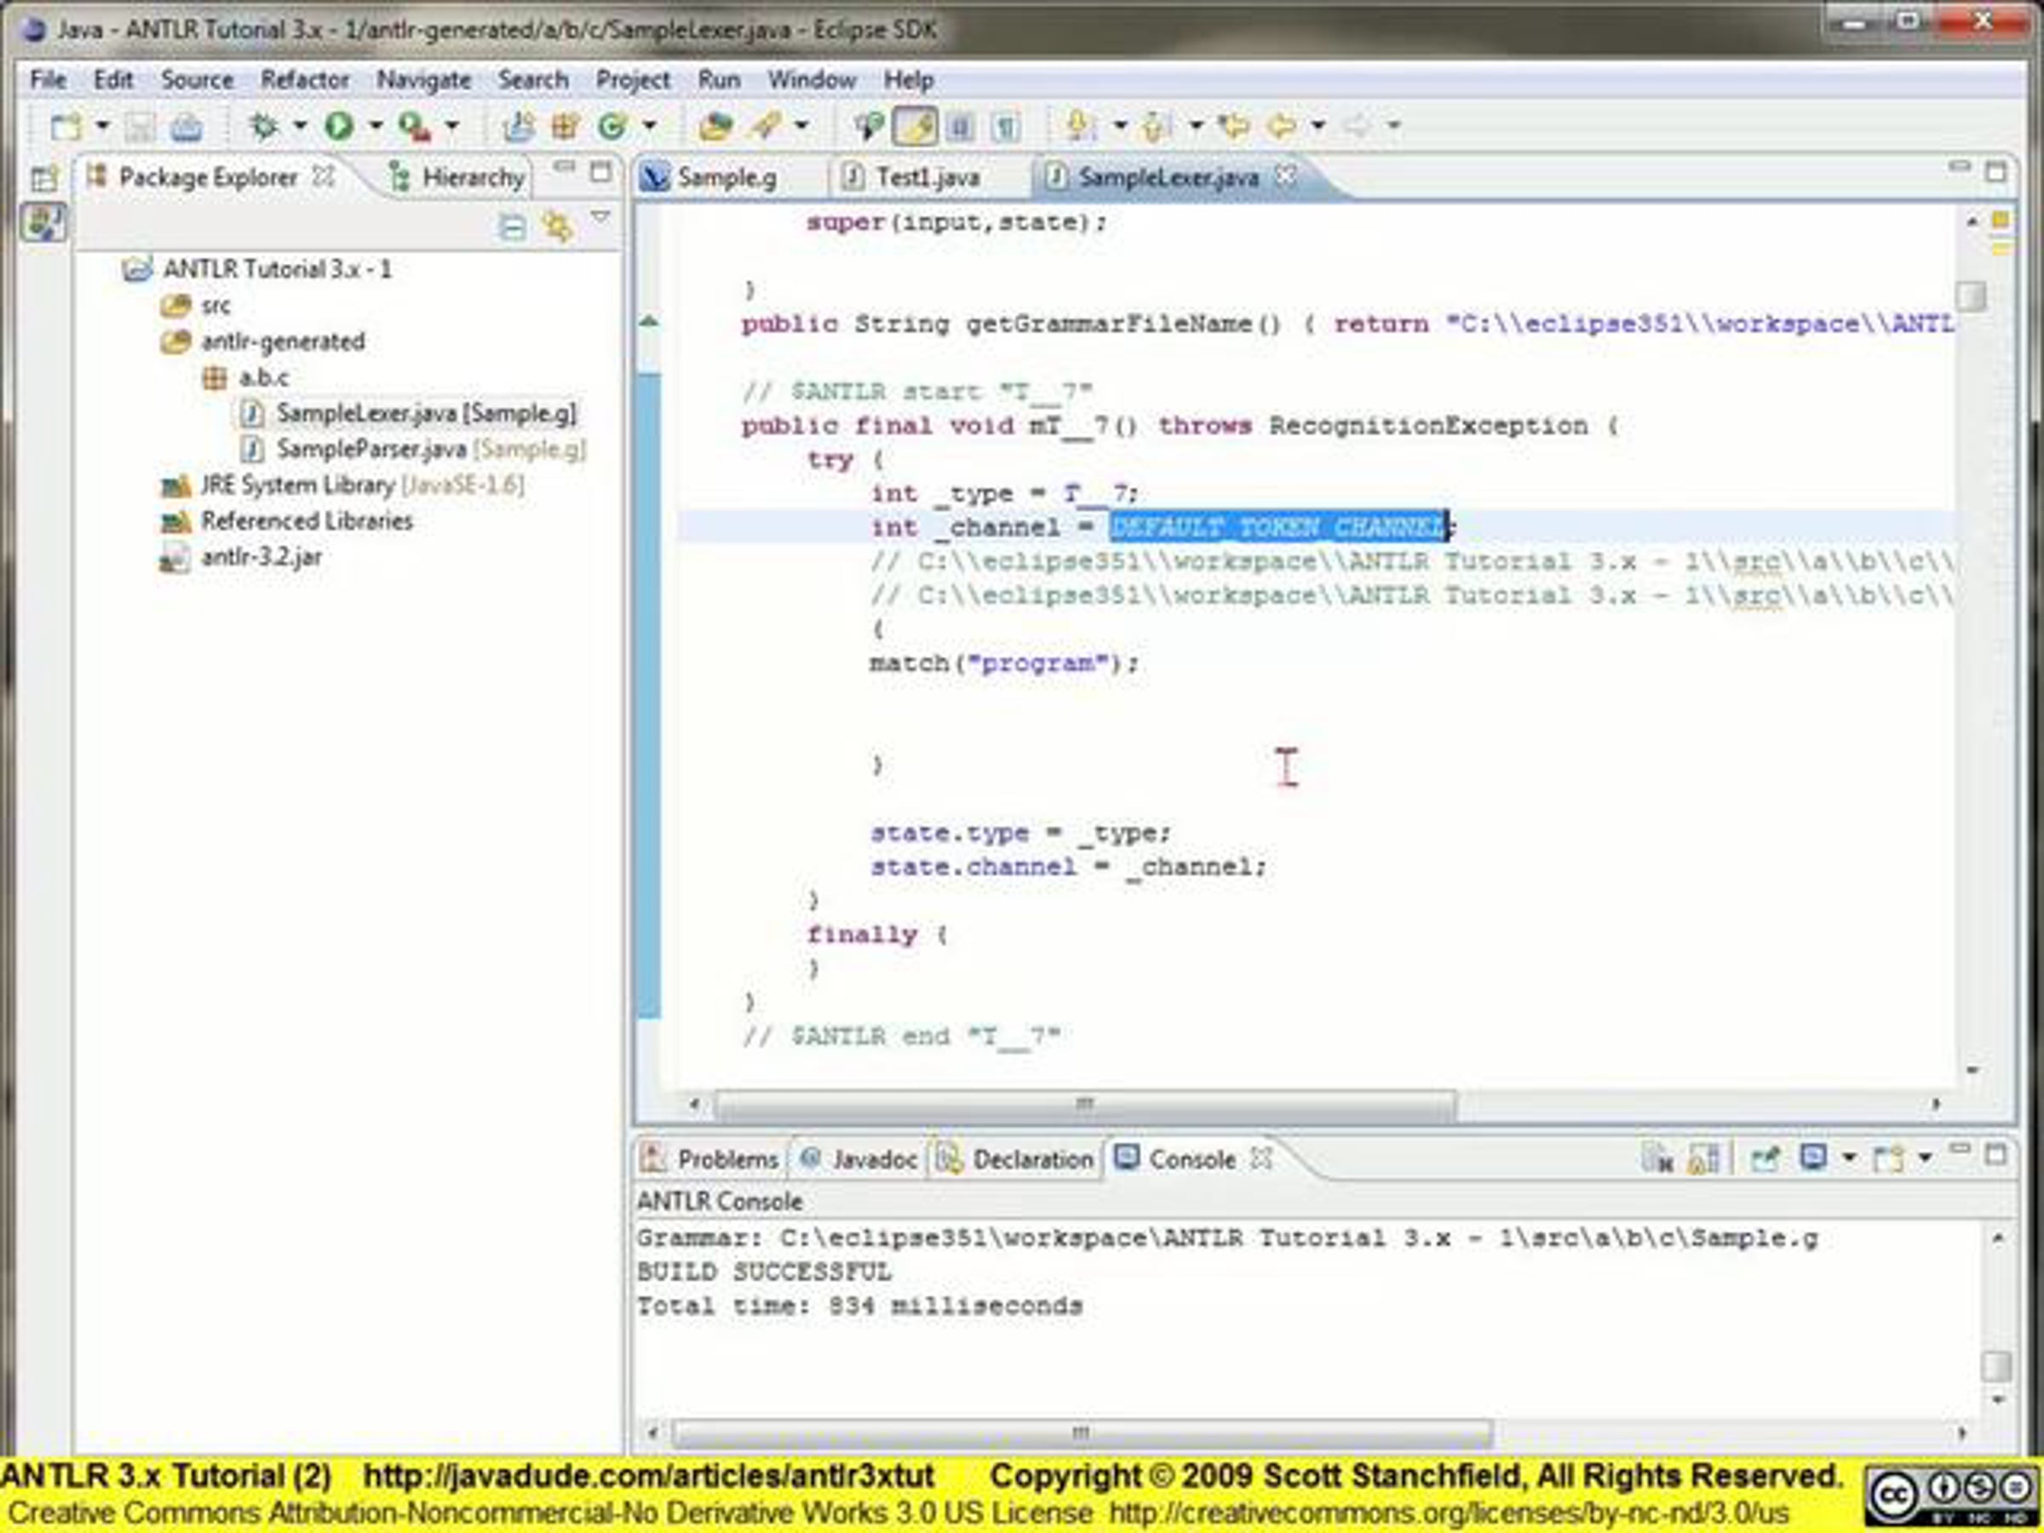The width and height of the screenshot is (2044, 1533).
Task: Open the New wizard dropdown arrow
Action: pos(102,124)
